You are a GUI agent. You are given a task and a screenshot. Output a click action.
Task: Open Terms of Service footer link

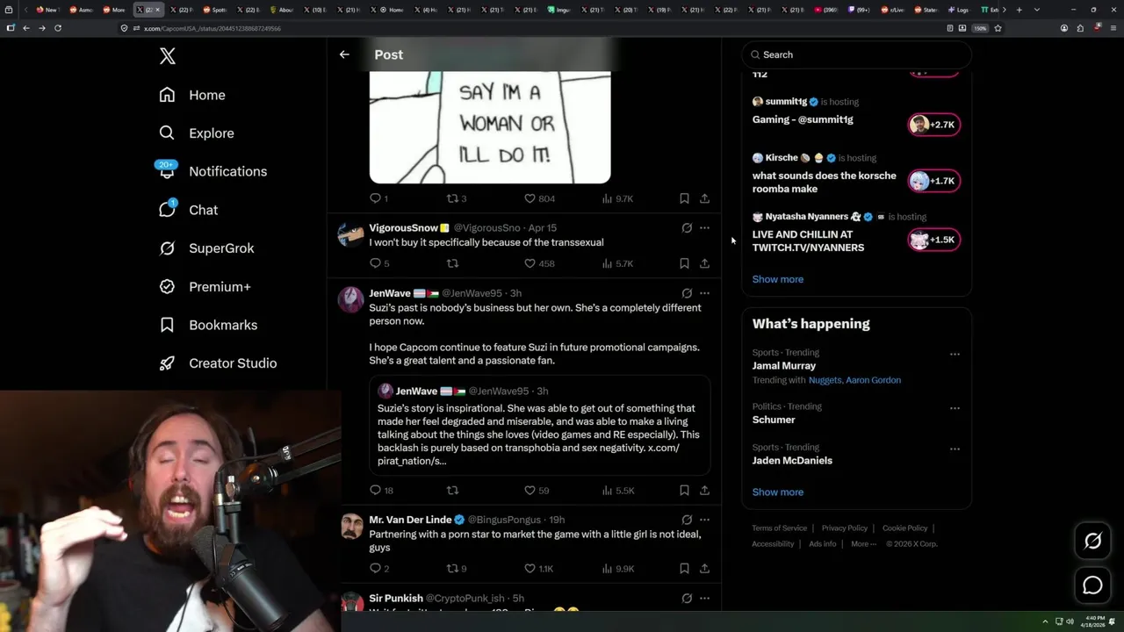point(779,528)
